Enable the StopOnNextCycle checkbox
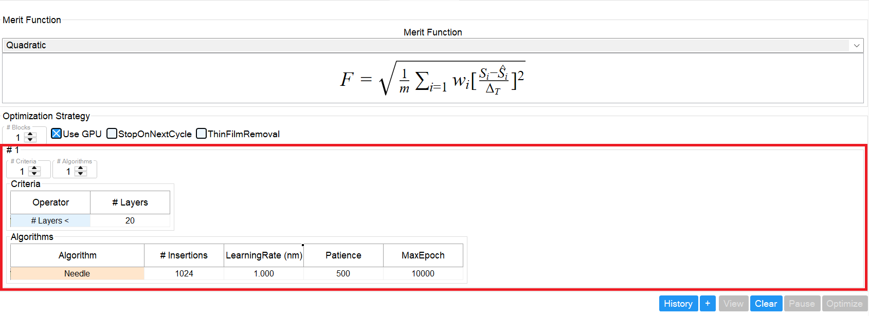This screenshot has height=316, width=869. pos(112,134)
